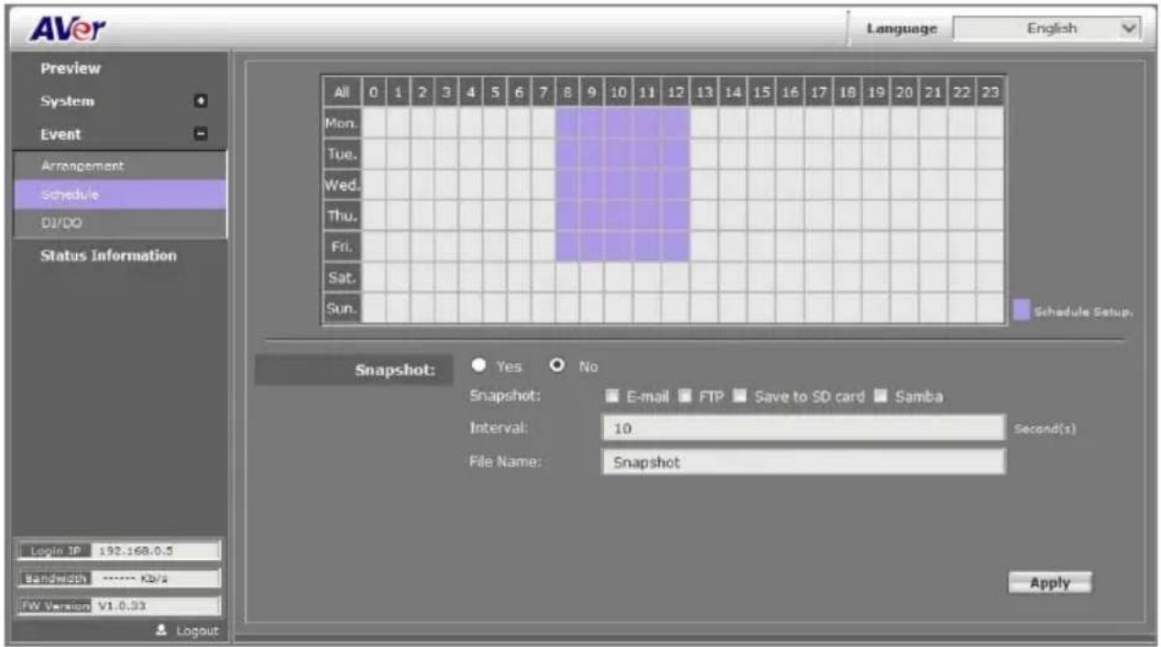The height and width of the screenshot is (647, 1161).
Task: Select hour 0 column header
Action: (373, 92)
